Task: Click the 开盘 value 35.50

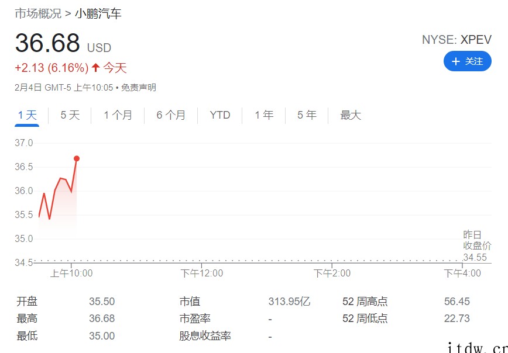Action: click(x=102, y=302)
